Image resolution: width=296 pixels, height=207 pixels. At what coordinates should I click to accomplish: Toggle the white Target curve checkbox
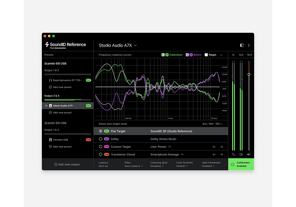pyautogui.click(x=206, y=55)
